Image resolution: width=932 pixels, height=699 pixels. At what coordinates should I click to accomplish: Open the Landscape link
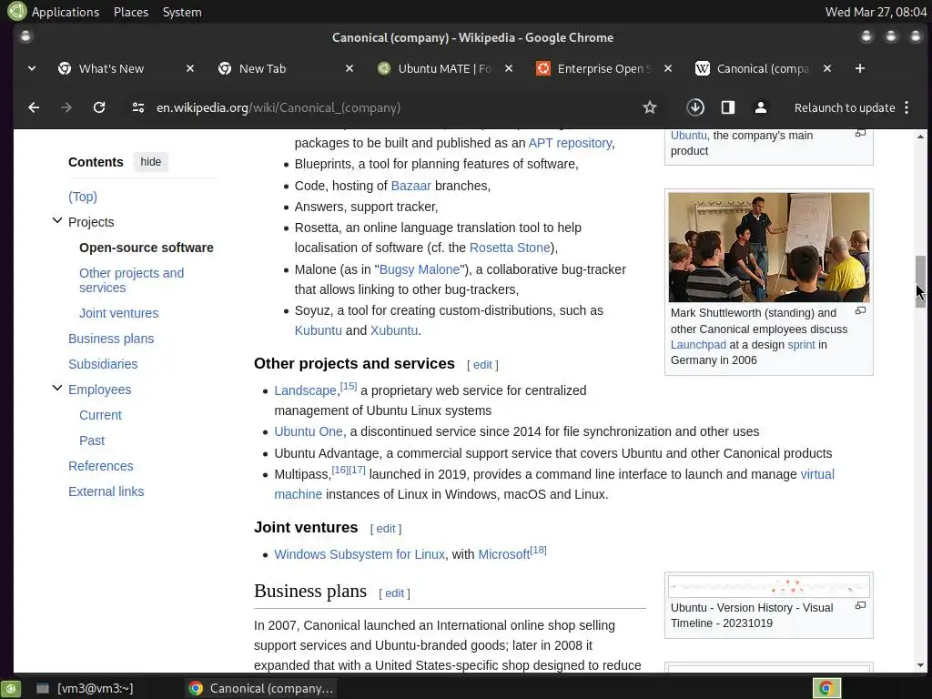coord(305,390)
